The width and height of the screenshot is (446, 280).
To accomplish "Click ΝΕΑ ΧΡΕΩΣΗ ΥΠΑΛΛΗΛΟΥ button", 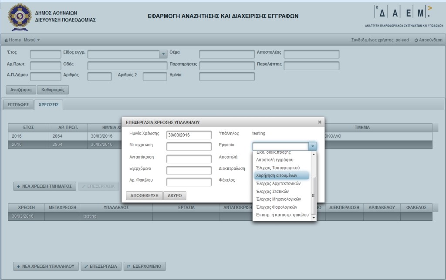I will pos(46,266).
